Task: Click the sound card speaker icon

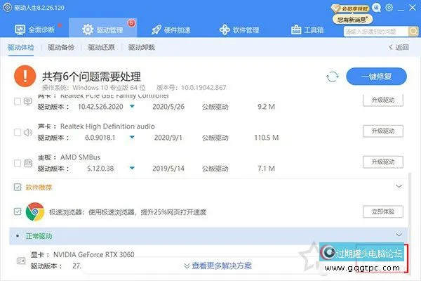Action: pos(28,132)
